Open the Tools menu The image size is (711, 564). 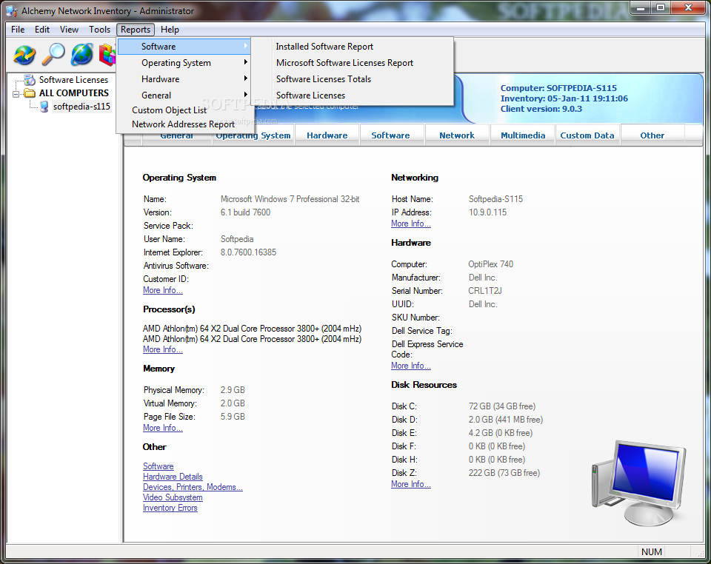99,30
